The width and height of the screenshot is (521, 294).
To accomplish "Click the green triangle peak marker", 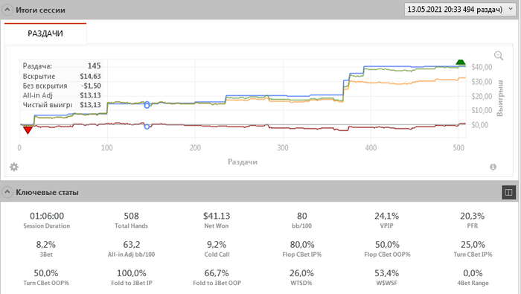I will [x=460, y=62].
